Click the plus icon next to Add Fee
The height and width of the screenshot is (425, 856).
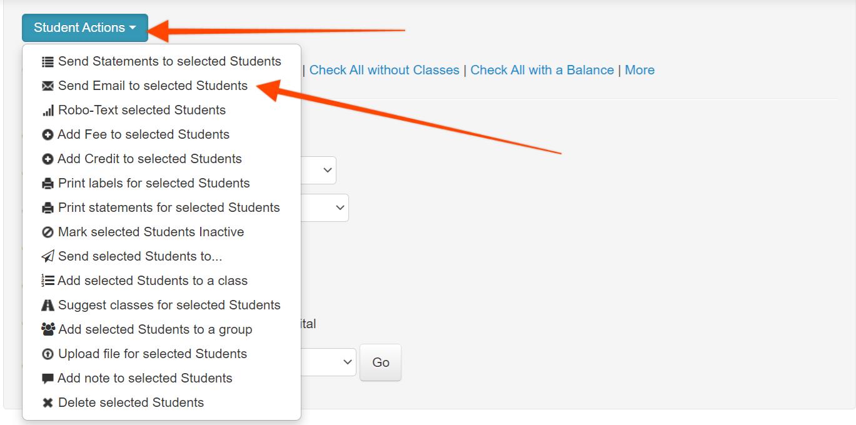coord(48,135)
